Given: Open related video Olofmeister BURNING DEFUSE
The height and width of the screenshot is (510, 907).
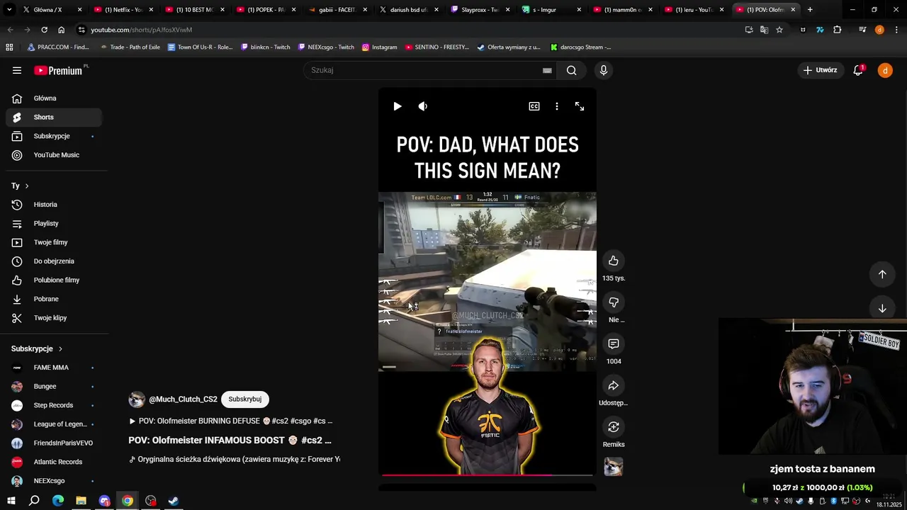Looking at the screenshot, I should pyautogui.click(x=230, y=421).
